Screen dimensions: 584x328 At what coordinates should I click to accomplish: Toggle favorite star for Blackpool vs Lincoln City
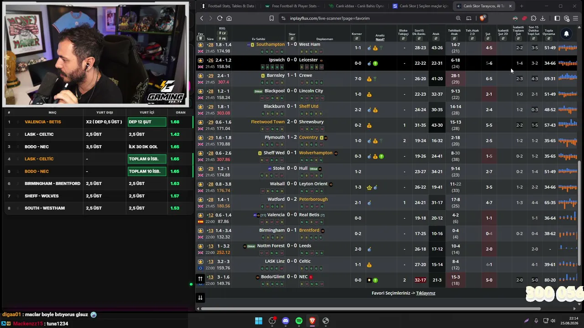click(200, 91)
